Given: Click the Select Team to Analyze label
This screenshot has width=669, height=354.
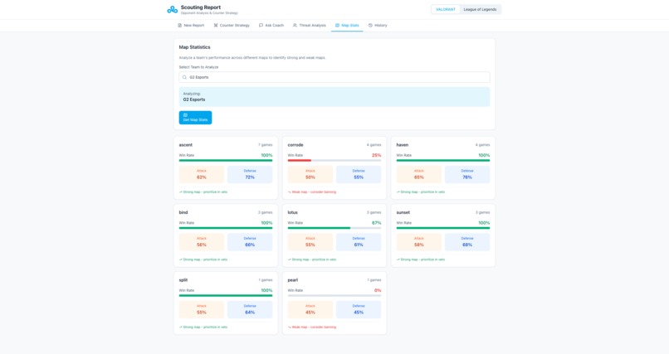Looking at the screenshot, I should (198, 67).
